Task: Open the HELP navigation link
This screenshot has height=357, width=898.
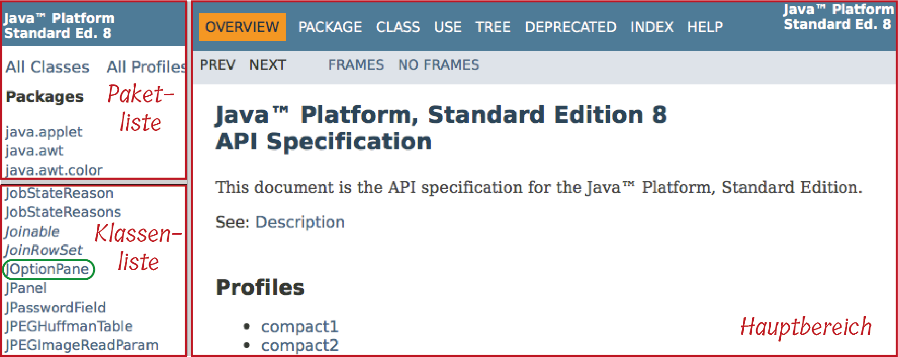Action: pos(705,27)
